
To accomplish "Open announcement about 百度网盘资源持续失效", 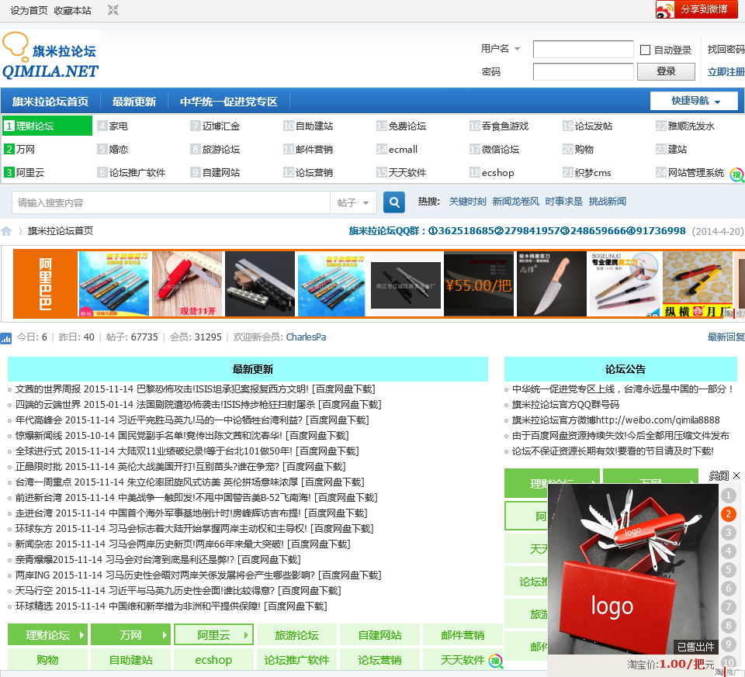I will pyautogui.click(x=621, y=435).
